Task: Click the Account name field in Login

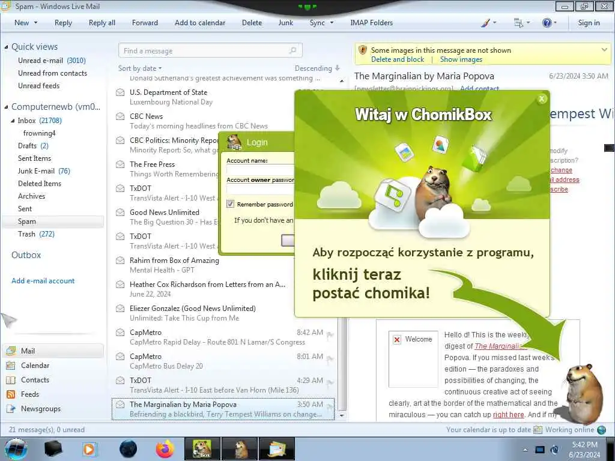Action: click(260, 170)
